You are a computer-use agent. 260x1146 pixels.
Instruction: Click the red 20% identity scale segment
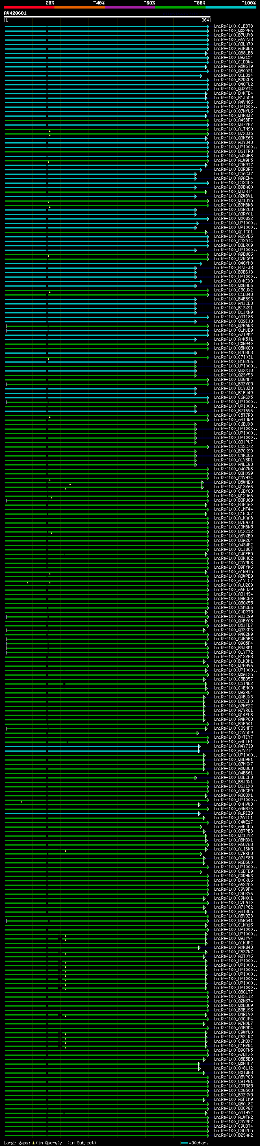(29, 7)
